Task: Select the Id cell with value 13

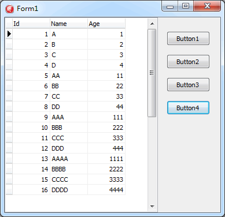Action: pyautogui.click(x=31, y=159)
